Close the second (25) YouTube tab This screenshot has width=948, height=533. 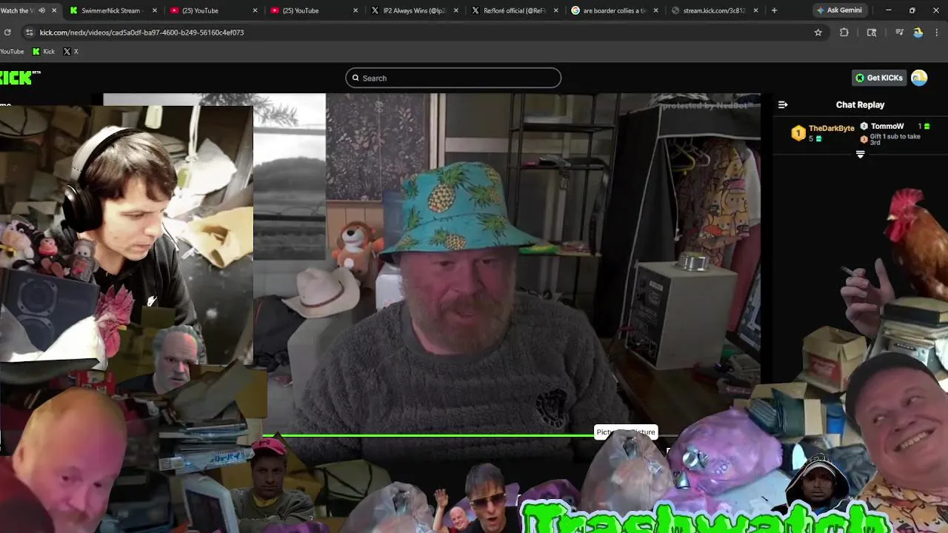[x=355, y=10]
